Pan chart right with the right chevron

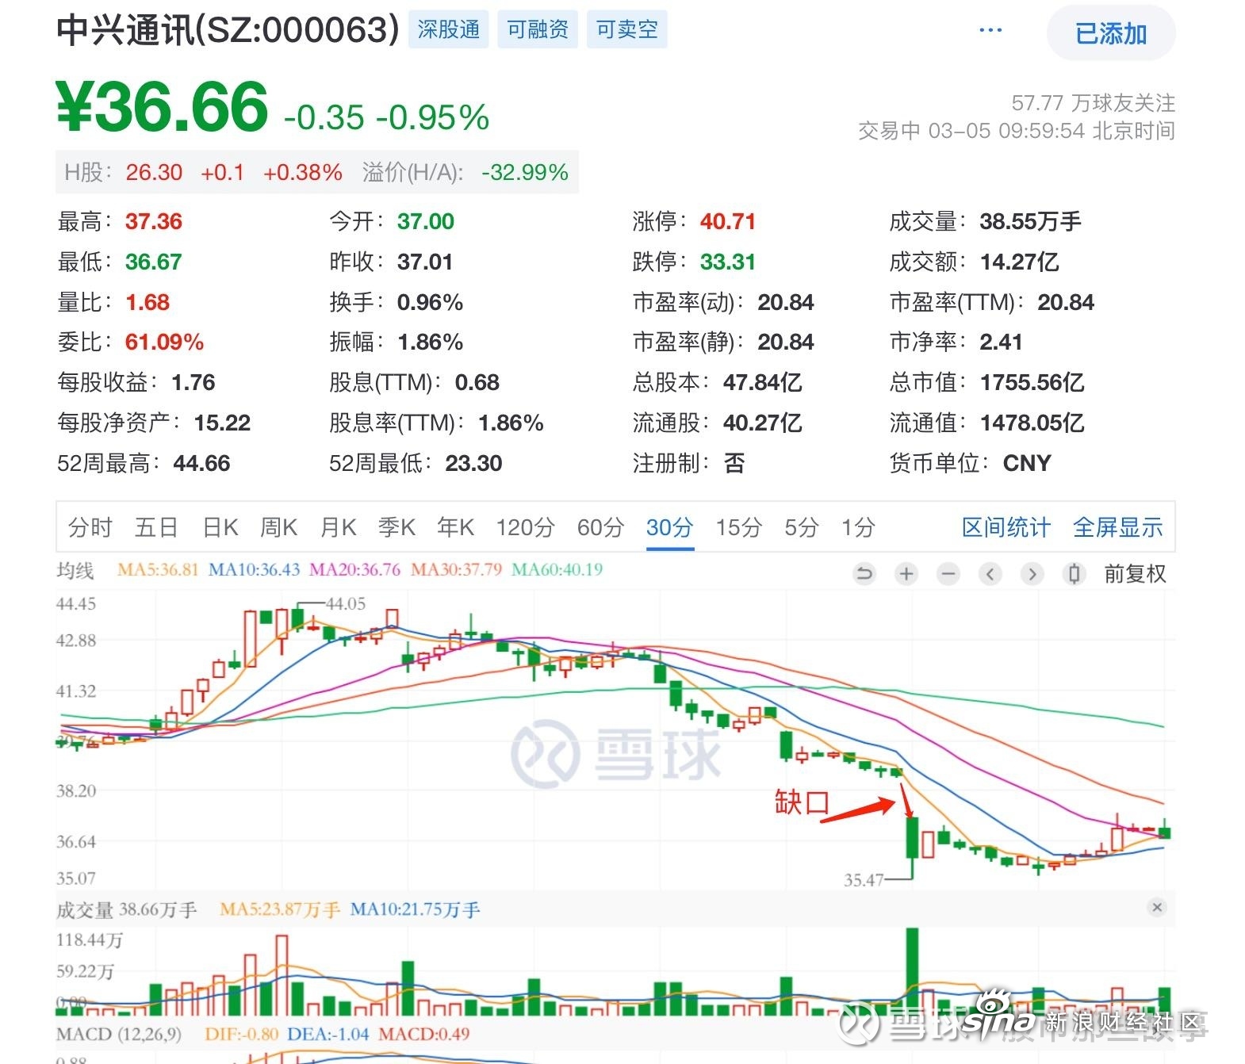click(1032, 573)
